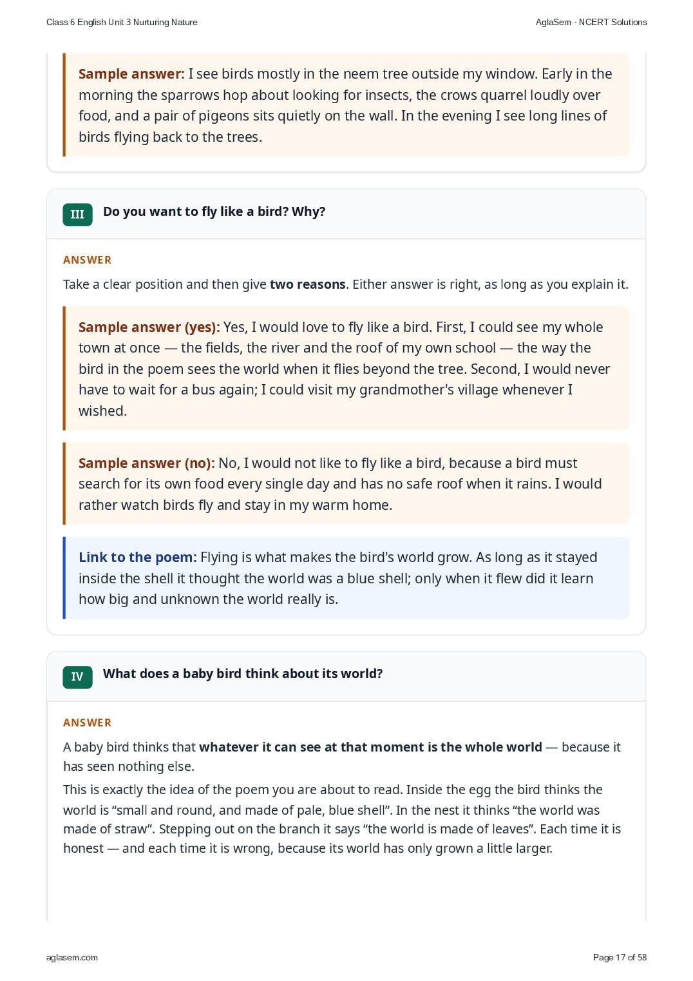Click the AglaSem · NCERT Solutions header text
The height and width of the screenshot is (981, 693).
[x=591, y=22]
